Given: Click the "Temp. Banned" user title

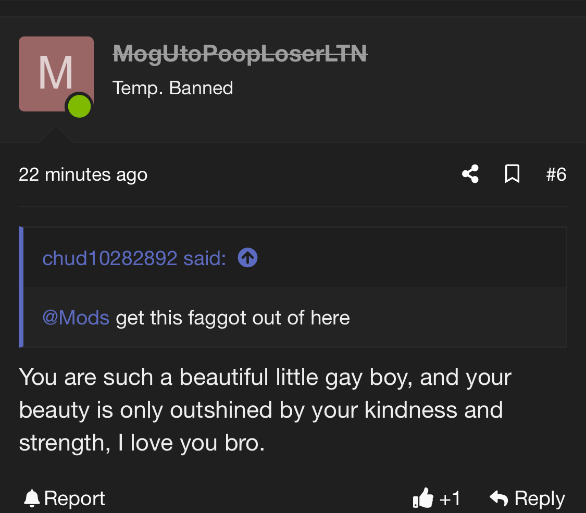Looking at the screenshot, I should (x=172, y=88).
